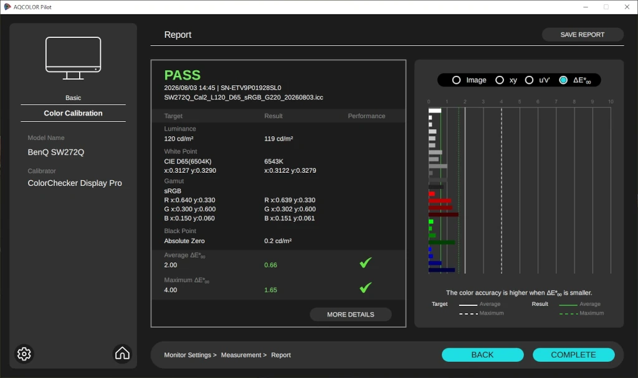Click the PASS result heading
The height and width of the screenshot is (378, 638).
(x=183, y=75)
